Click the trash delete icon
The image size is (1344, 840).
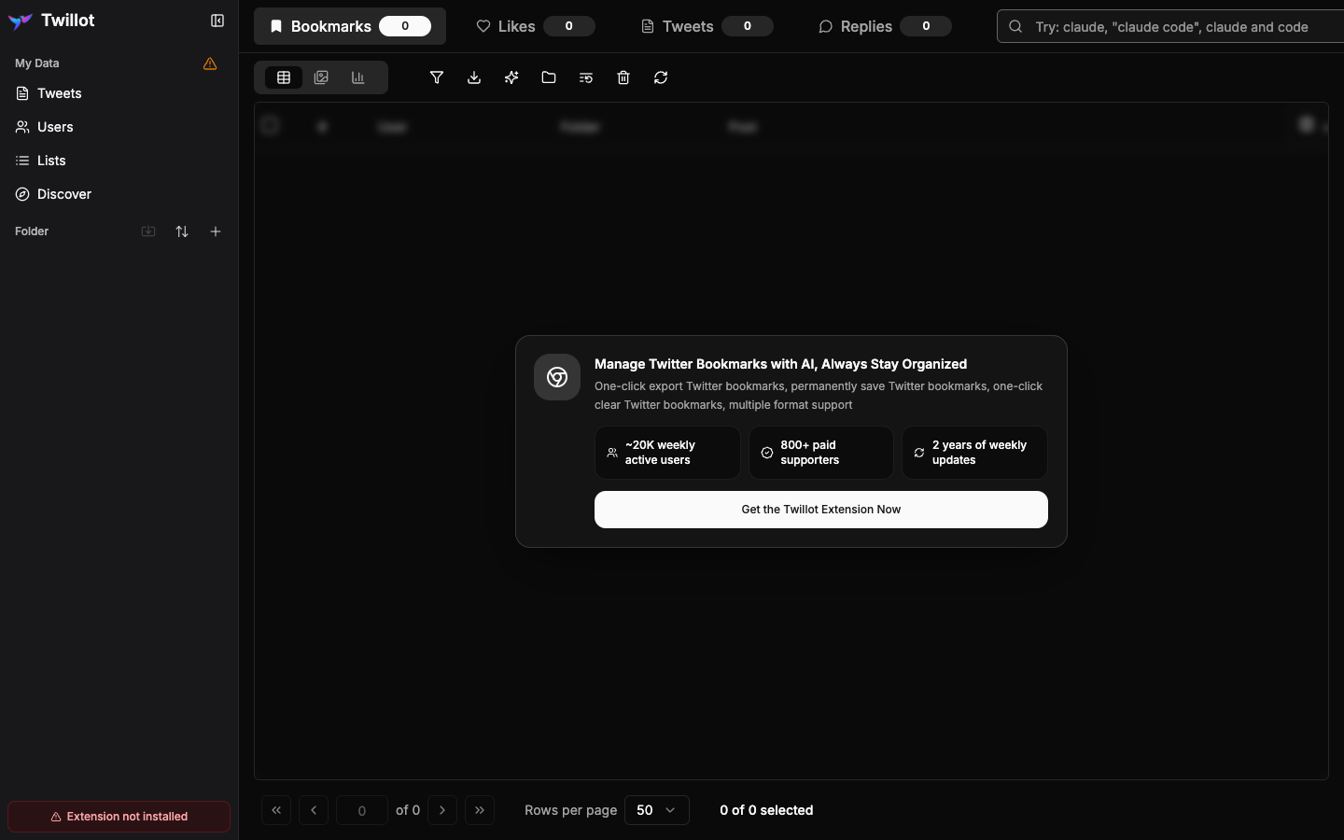[x=623, y=77]
